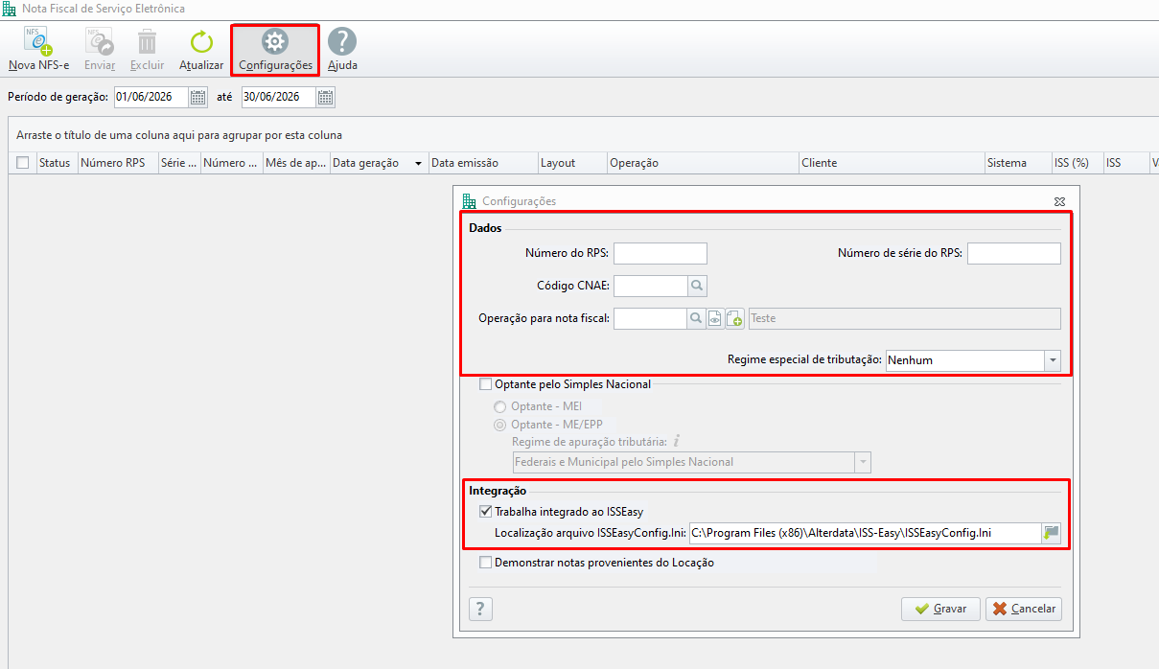
Task: Uncheck Trabalha integrado ao ISSEasy
Action: (x=485, y=511)
